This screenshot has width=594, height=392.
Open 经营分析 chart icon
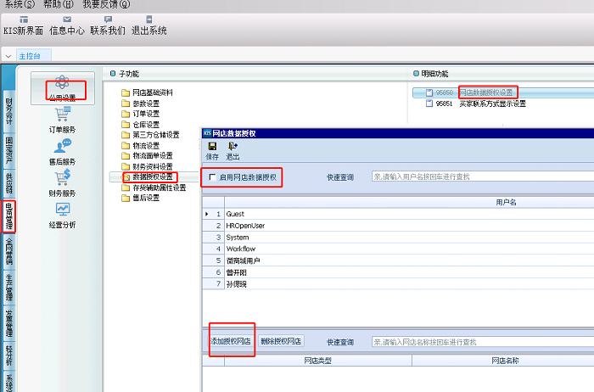click(x=62, y=210)
